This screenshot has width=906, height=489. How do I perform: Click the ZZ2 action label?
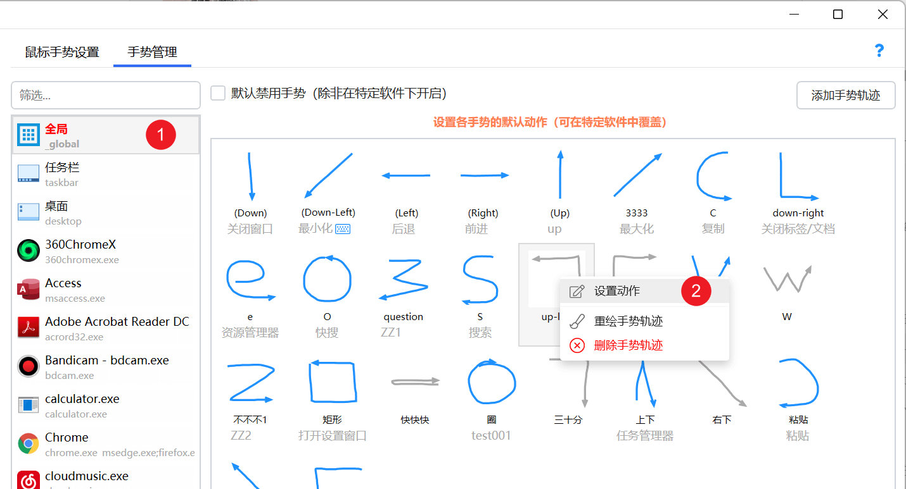(x=241, y=436)
